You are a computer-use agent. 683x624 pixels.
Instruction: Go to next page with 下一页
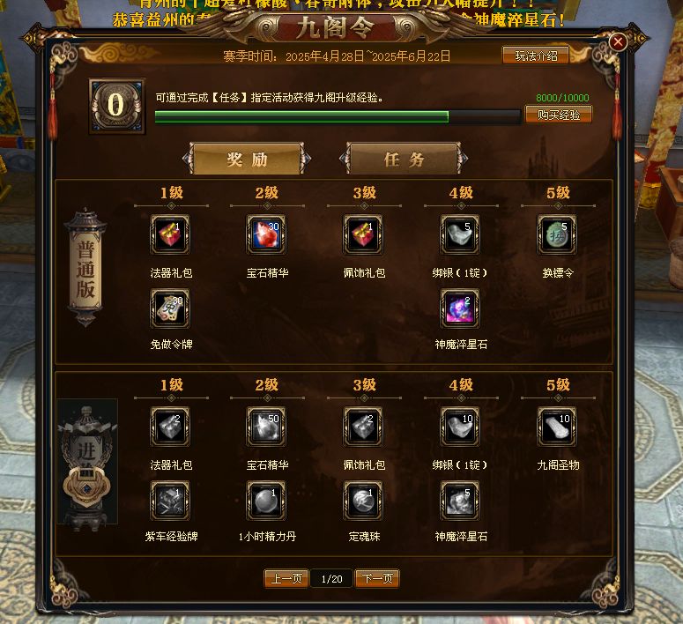377,579
